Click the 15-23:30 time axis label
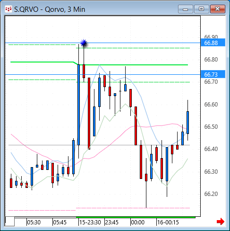This screenshot has height=231, width=230. (90, 222)
